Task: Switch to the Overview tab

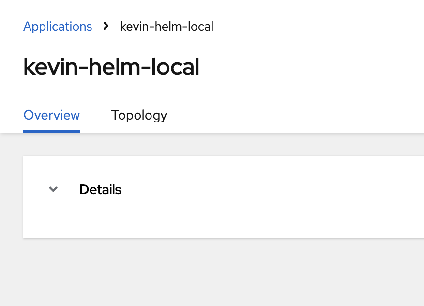Action: pos(51,115)
